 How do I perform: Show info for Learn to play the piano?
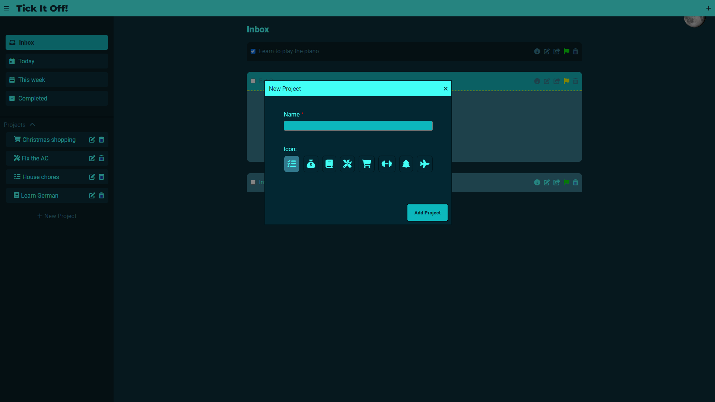[x=537, y=51]
